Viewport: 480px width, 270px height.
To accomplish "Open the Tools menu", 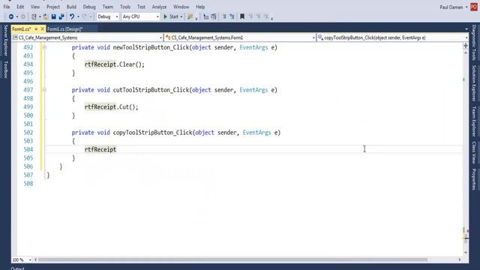I will 125,7.
